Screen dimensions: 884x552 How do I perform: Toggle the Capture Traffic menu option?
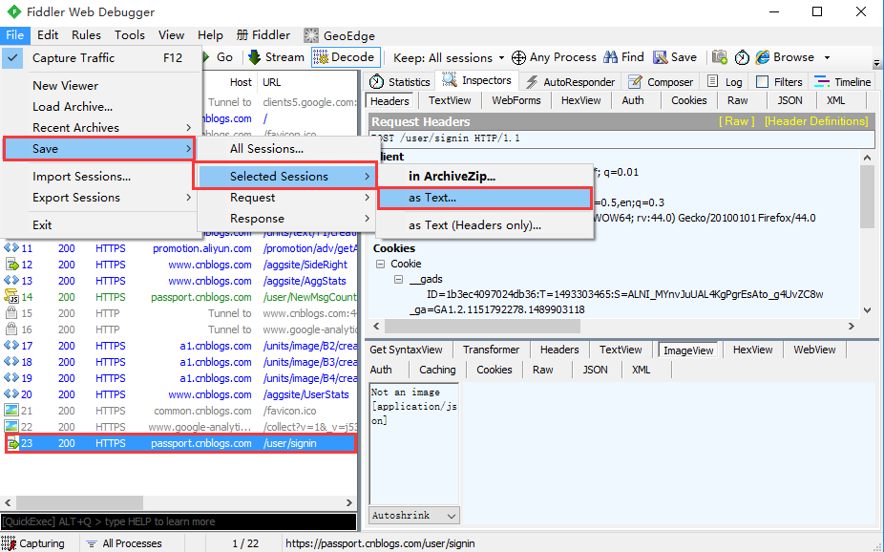(74, 57)
